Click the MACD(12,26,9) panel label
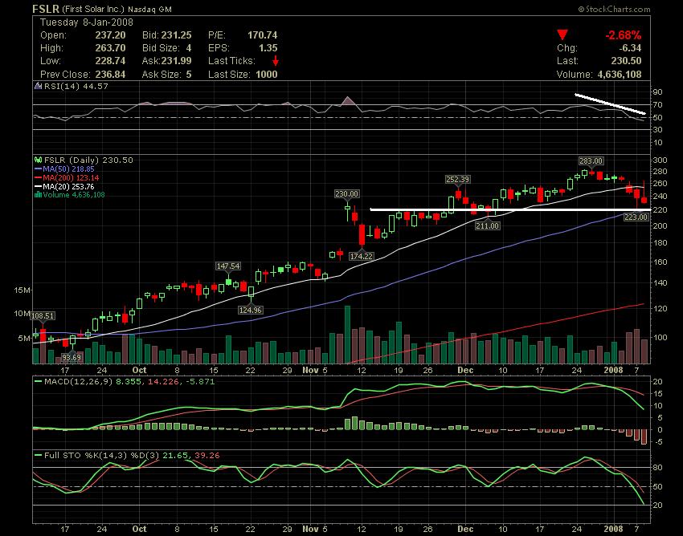Screen dimensions: 683x536 [x=79, y=382]
